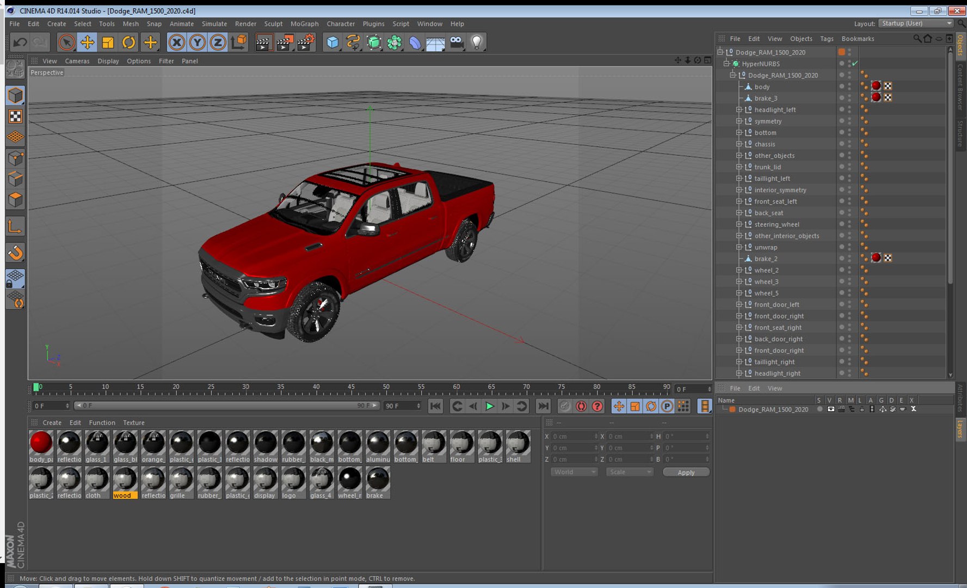Open the Scale mode dropdown
The height and width of the screenshot is (588, 967).
[x=630, y=472]
